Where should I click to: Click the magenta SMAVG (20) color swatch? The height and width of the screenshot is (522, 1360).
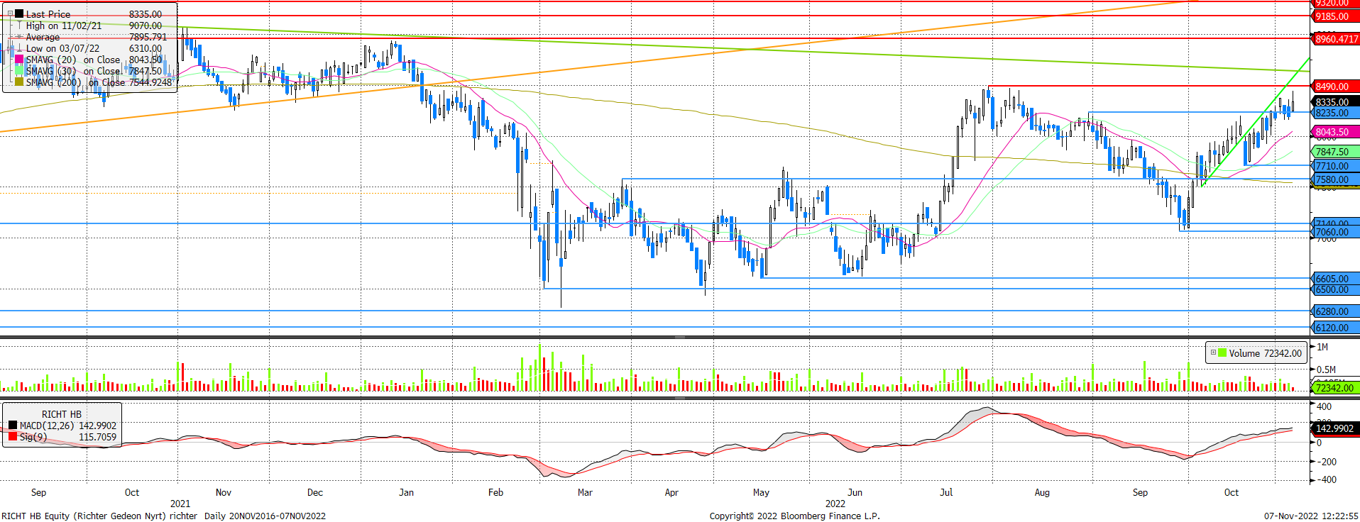(x=19, y=60)
